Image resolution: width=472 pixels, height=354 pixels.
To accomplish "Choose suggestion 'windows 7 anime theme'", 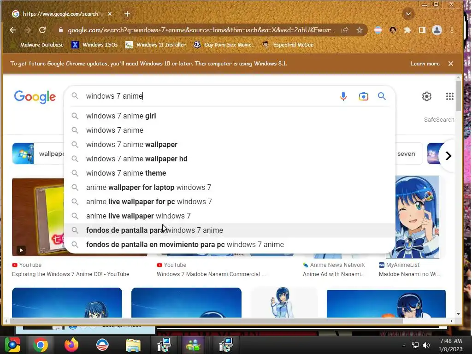I will (x=230, y=173).
